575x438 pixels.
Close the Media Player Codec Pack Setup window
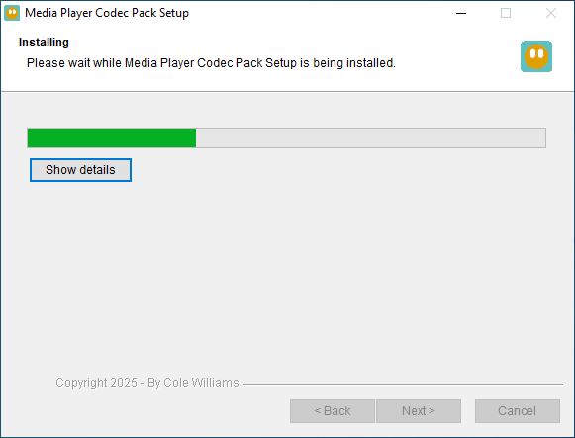[x=551, y=13]
